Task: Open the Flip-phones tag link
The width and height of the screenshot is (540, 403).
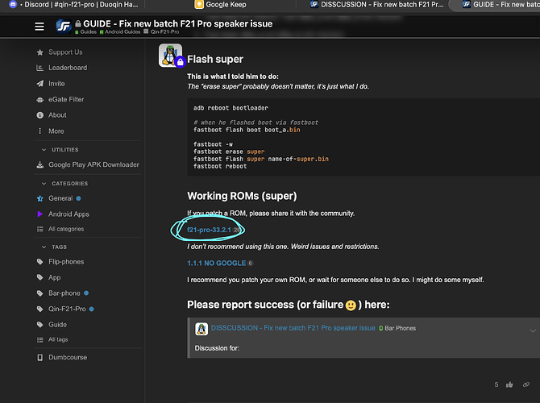Action: pos(66,262)
